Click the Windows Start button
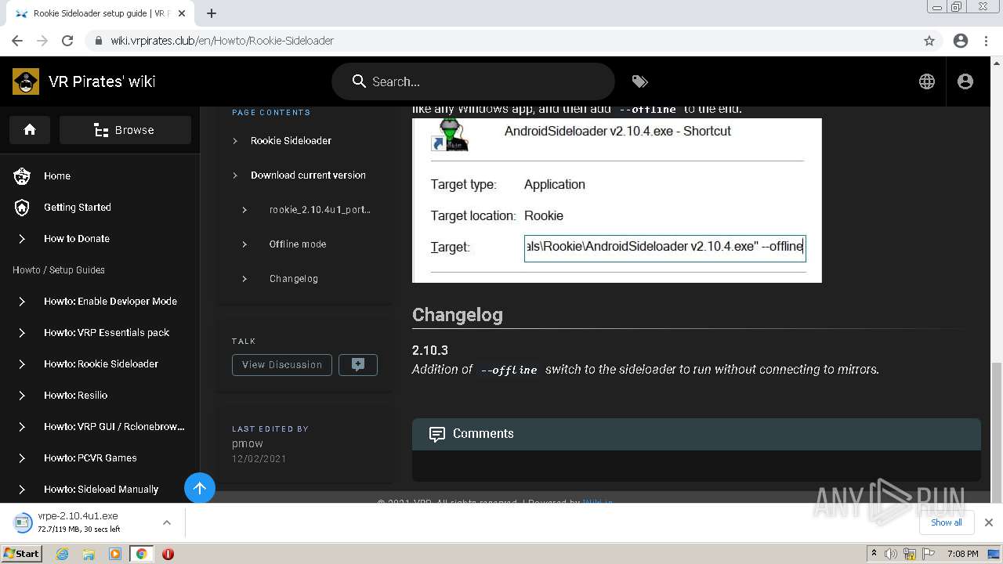The width and height of the screenshot is (1003, 564). 21,554
